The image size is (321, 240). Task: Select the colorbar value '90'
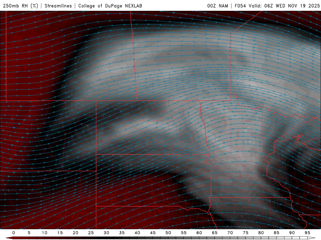292,233
